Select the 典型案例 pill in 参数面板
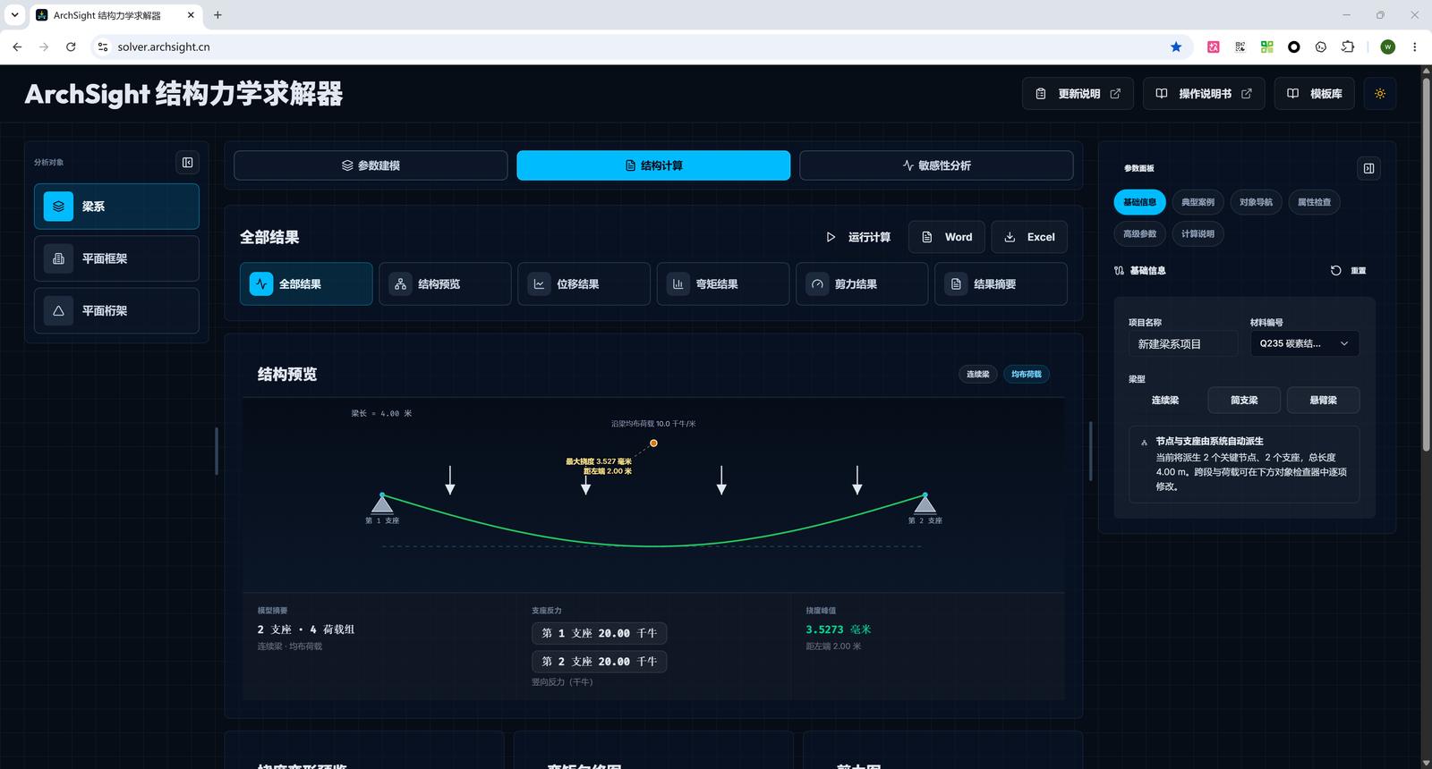 (1198, 202)
